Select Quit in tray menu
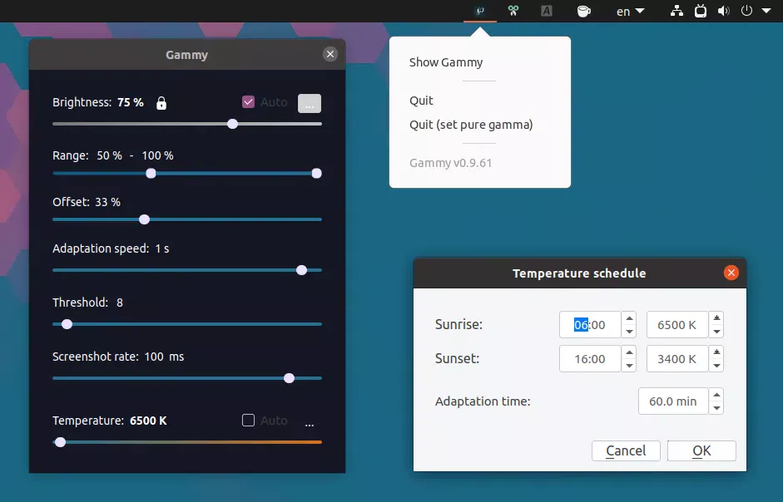 (421, 101)
